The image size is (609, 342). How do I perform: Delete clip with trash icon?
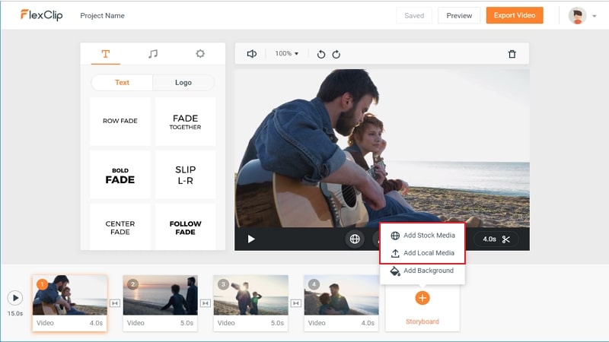512,54
